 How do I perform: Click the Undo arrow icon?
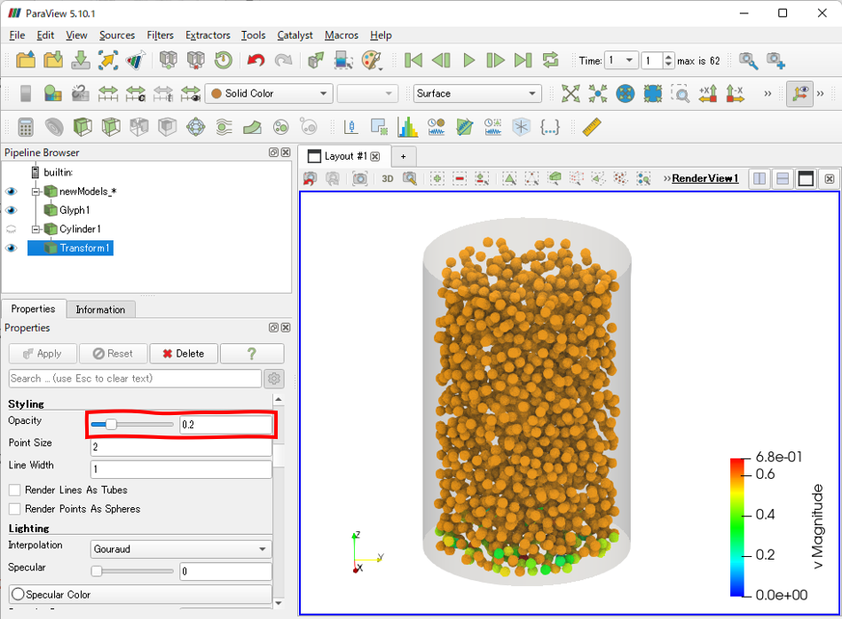pos(256,60)
